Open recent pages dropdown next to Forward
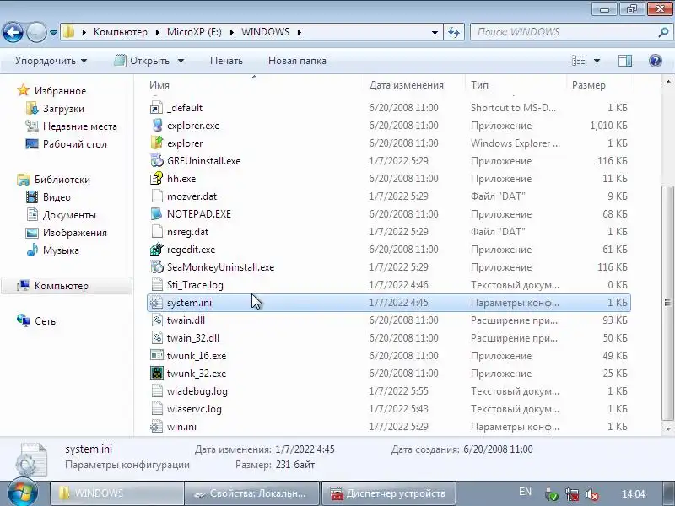 tap(53, 32)
